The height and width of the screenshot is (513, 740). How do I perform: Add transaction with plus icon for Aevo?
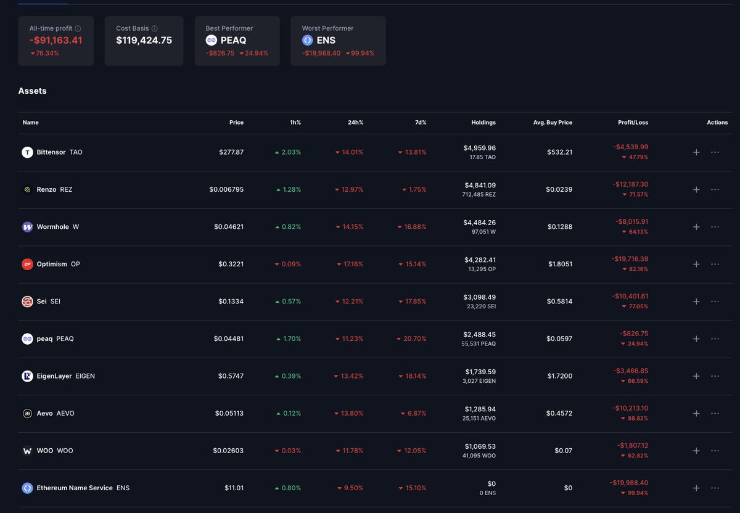click(x=696, y=413)
